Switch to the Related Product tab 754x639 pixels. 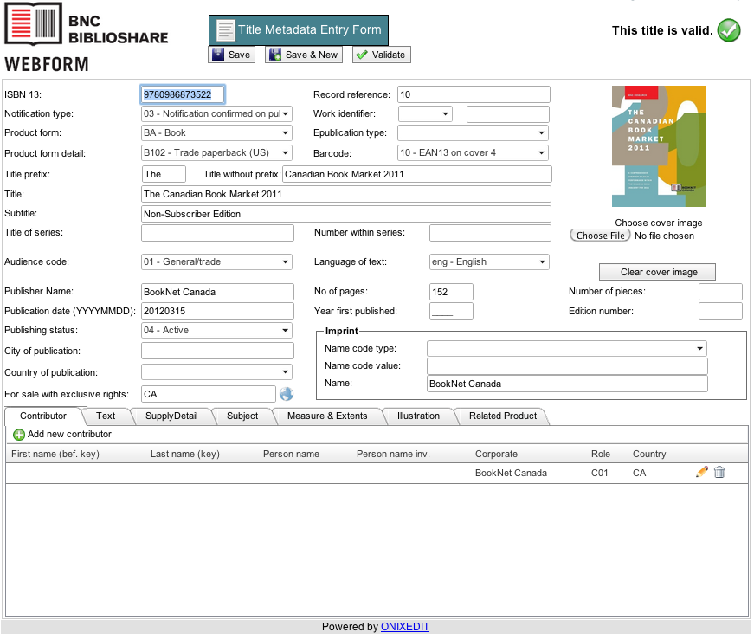click(x=503, y=416)
